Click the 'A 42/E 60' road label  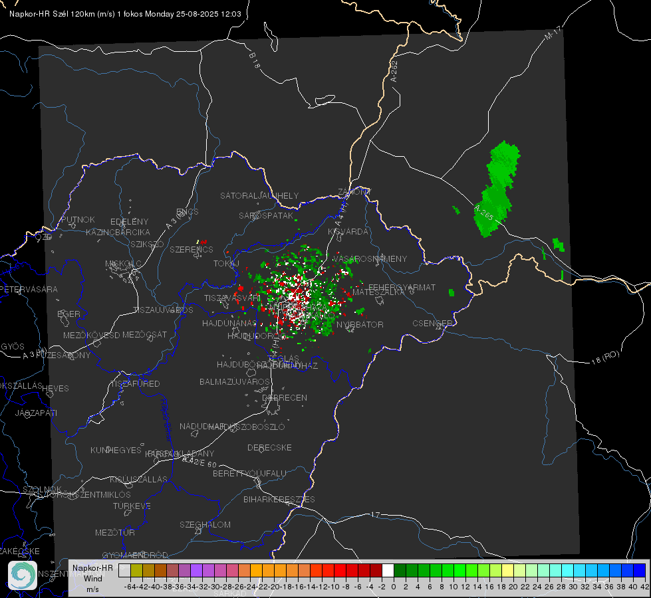click(200, 462)
